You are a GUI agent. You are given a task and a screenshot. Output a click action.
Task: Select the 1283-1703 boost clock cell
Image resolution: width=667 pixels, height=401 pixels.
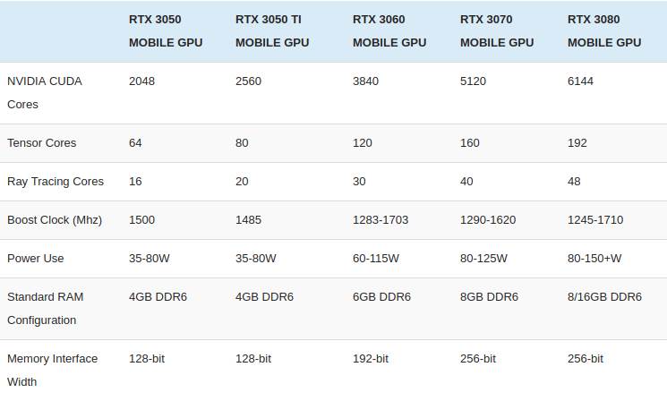click(383, 220)
